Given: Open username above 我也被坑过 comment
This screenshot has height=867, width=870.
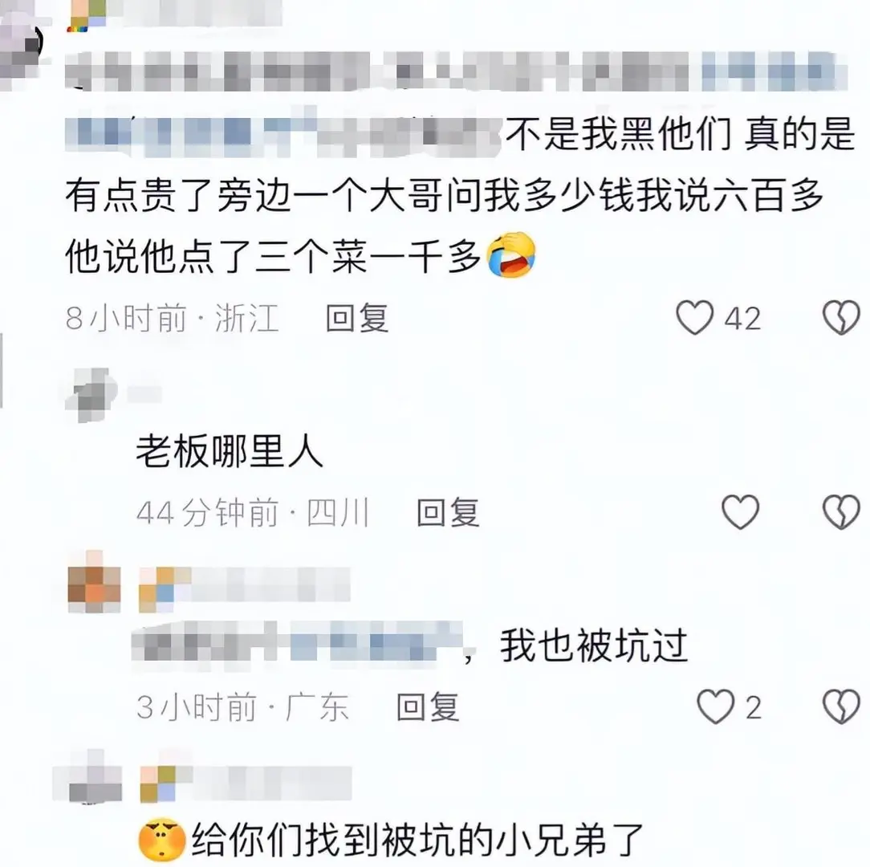Looking at the screenshot, I should 244,584.
